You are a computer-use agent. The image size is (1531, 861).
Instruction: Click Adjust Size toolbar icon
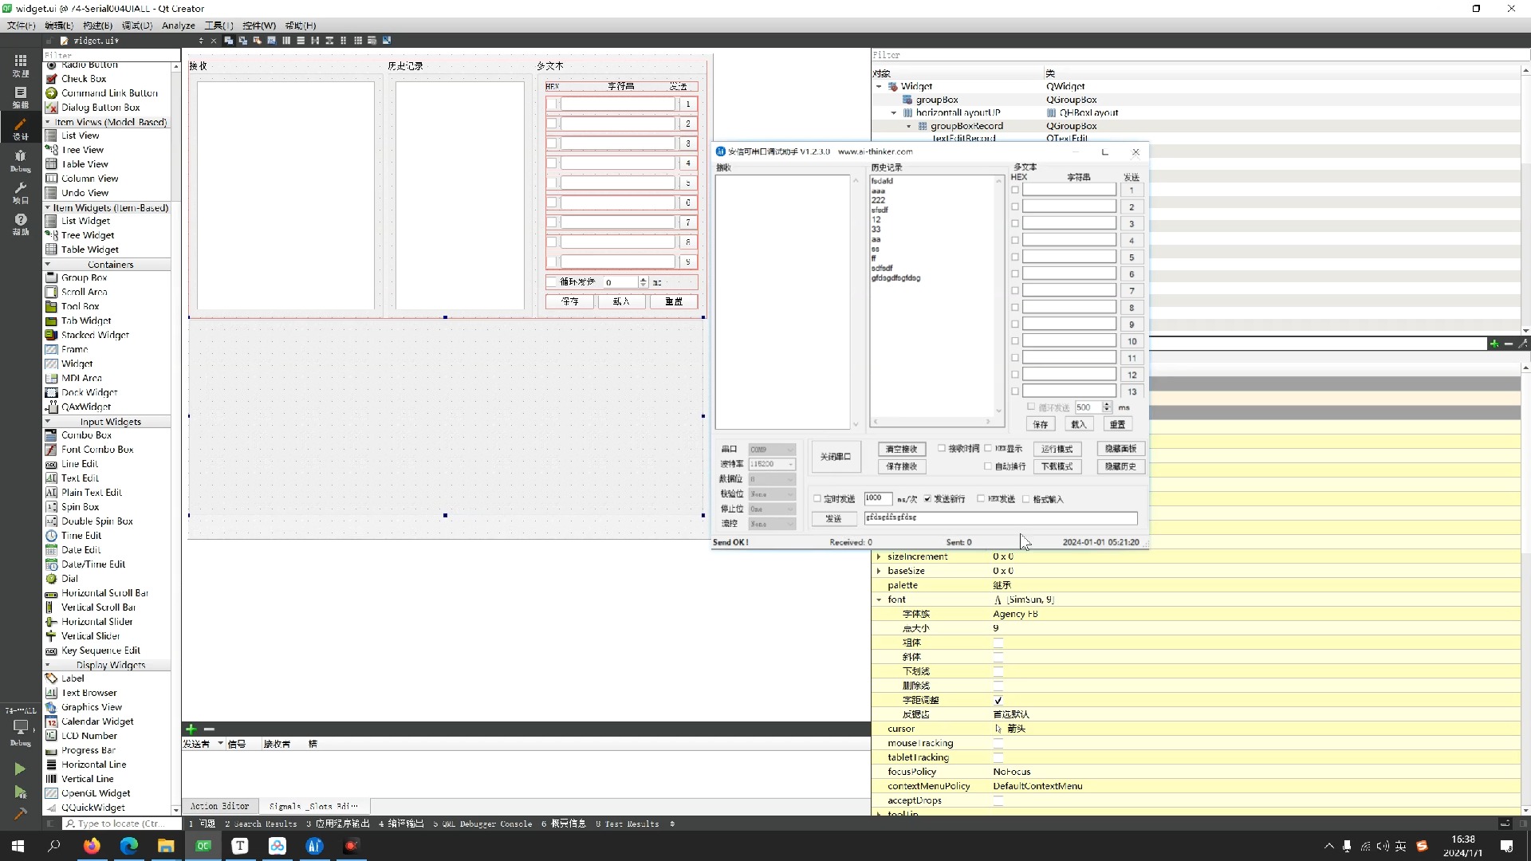pos(387,40)
